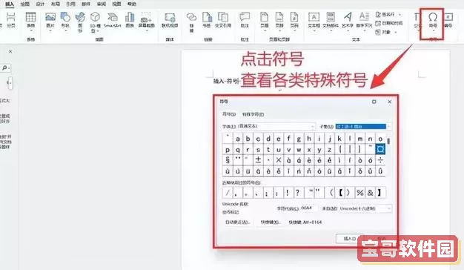Switch to the References (引用) ribbon tab
Screen dimensions: 464x270
[x=70, y=4]
